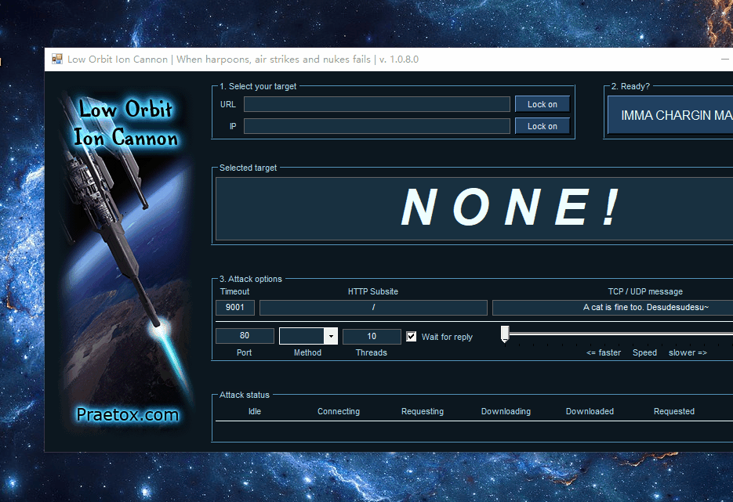Image resolution: width=733 pixels, height=502 pixels.
Task: Click the HTTP Subsite field
Action: pos(373,307)
